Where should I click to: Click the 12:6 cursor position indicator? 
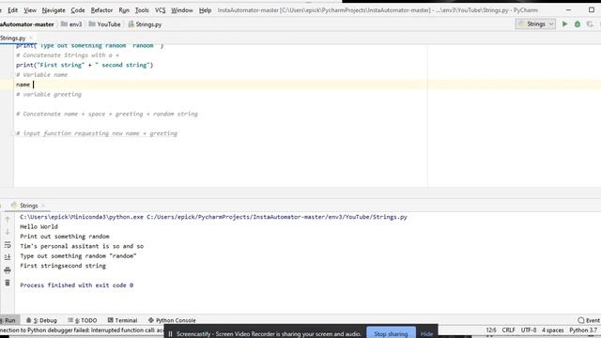[491, 330]
